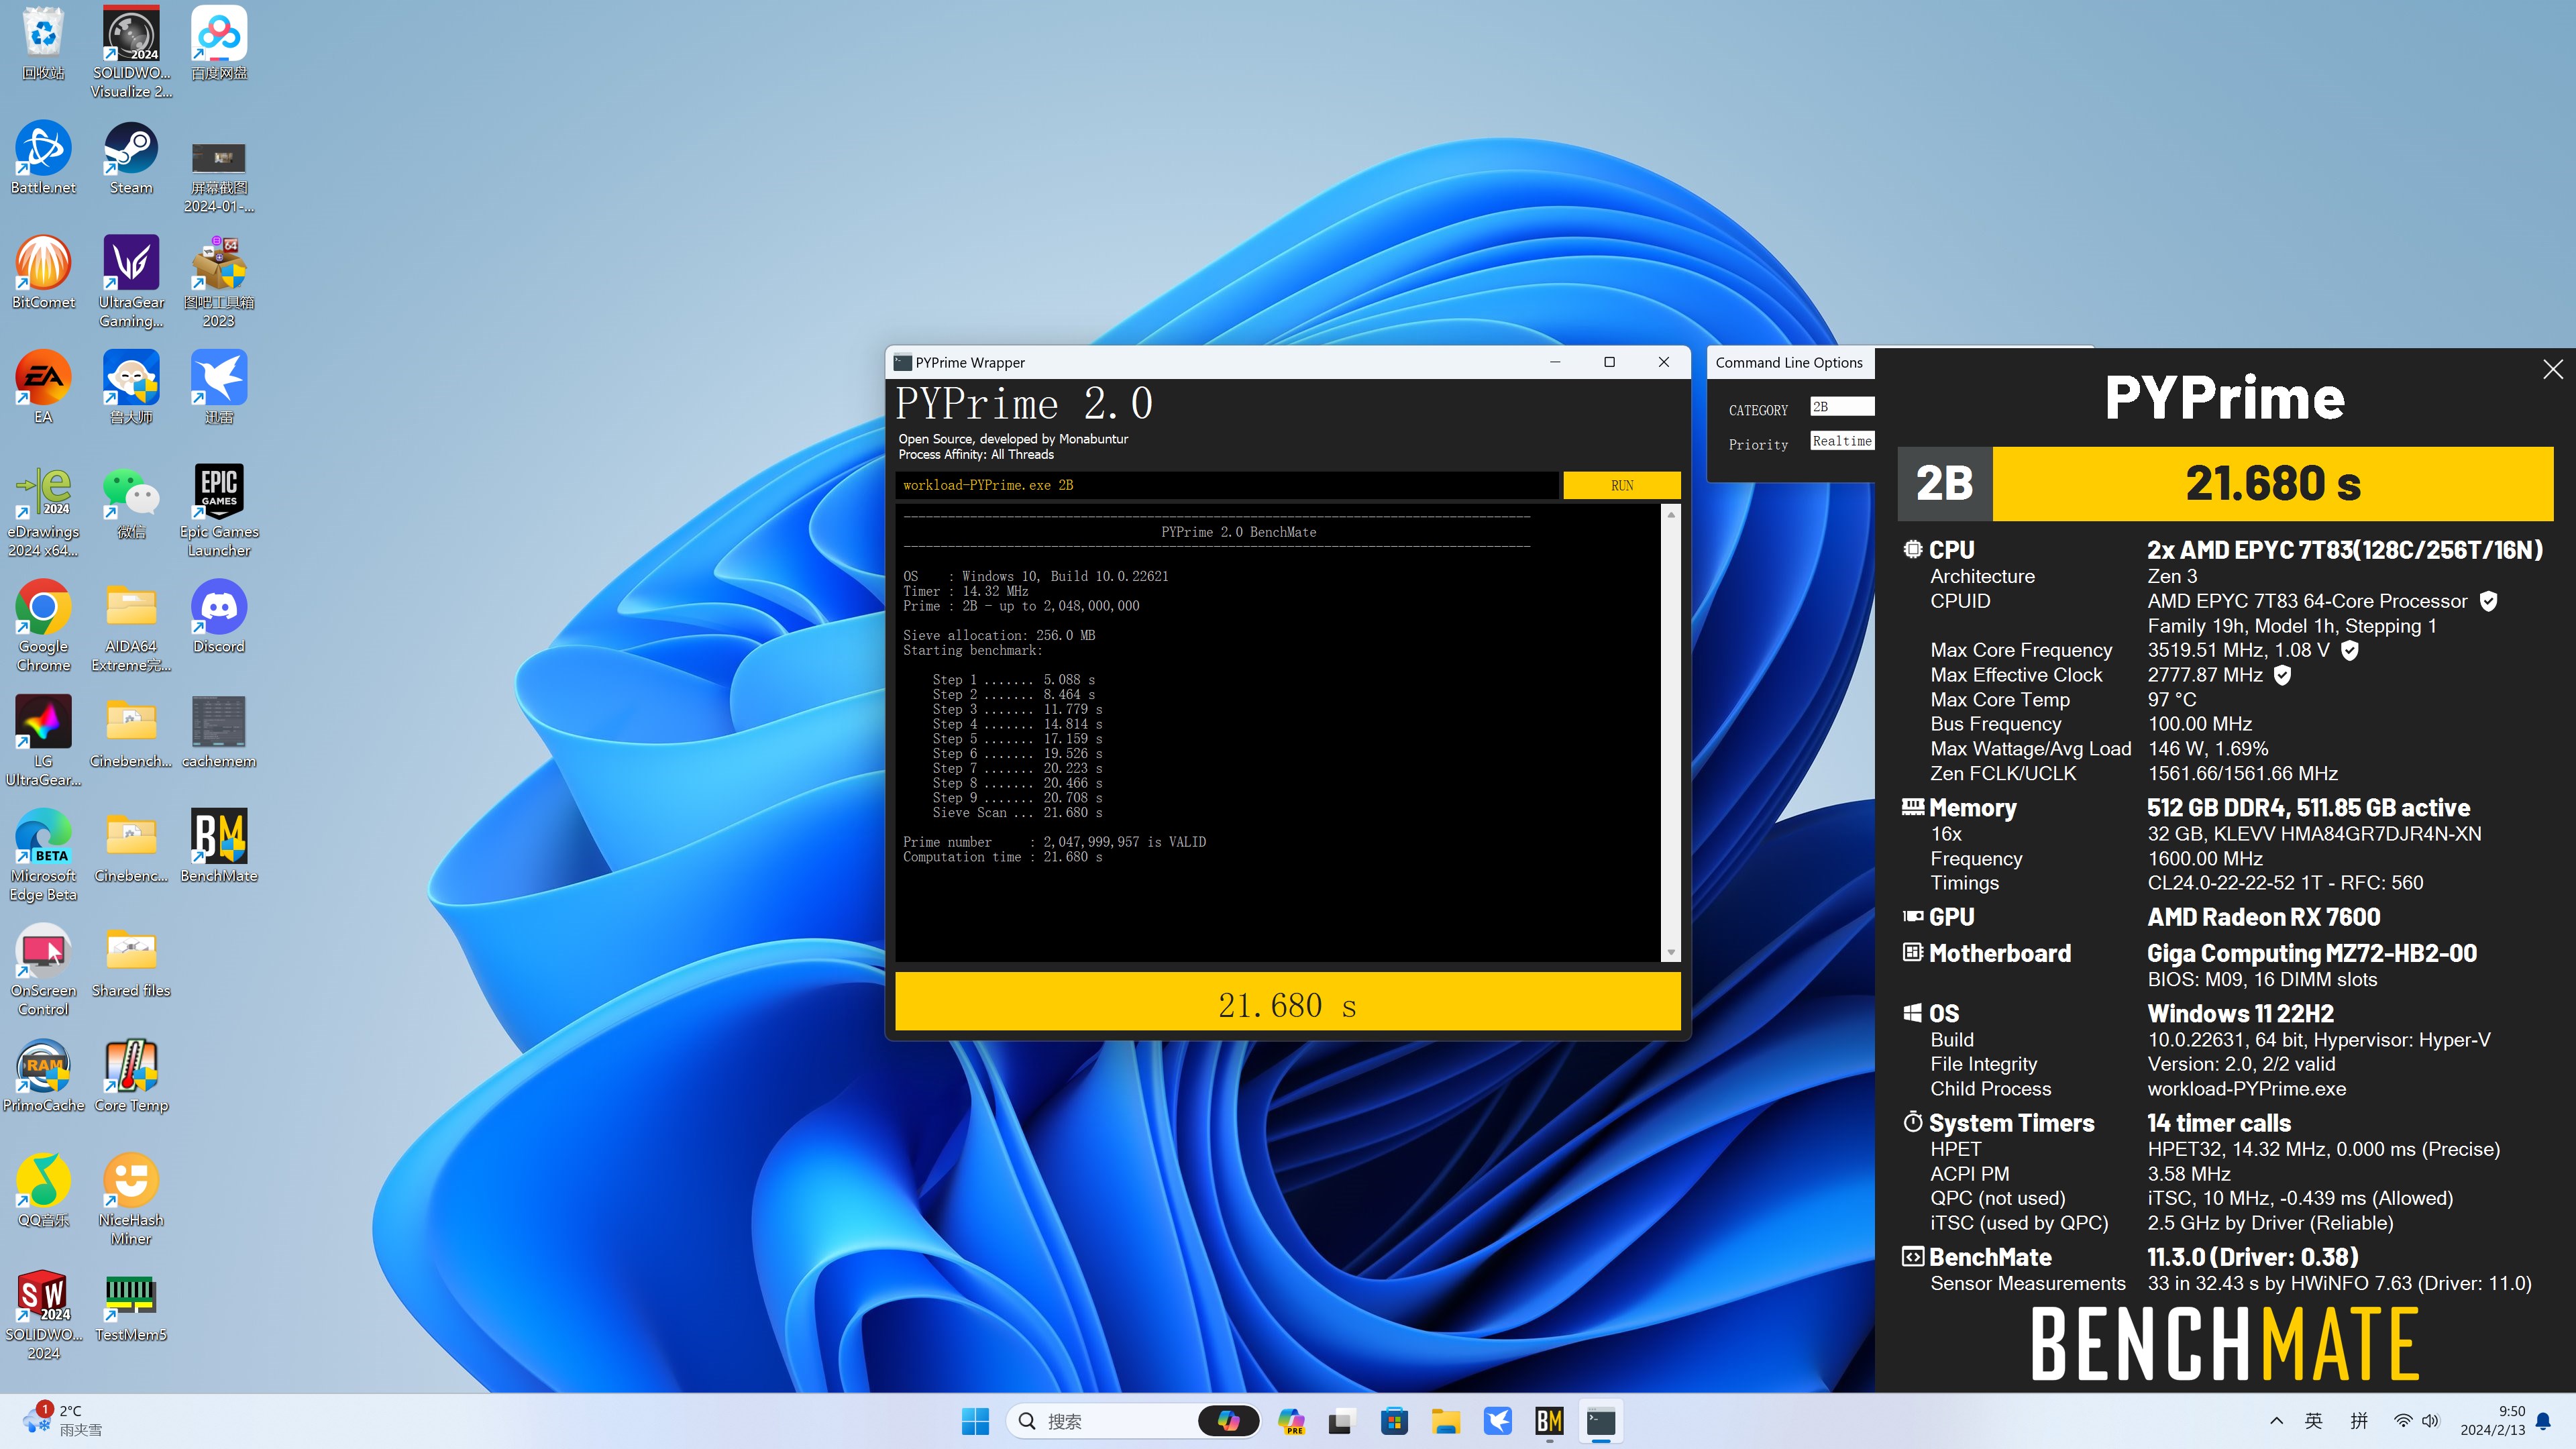Select the OnScreen Control desktop icon

coord(43,970)
